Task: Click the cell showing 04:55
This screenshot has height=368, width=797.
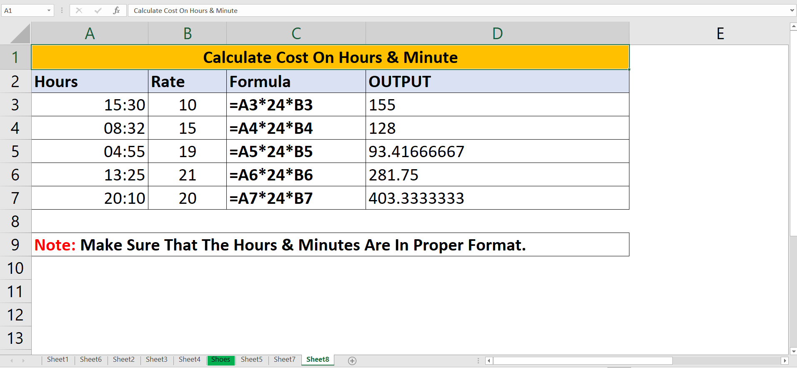Action: point(90,151)
